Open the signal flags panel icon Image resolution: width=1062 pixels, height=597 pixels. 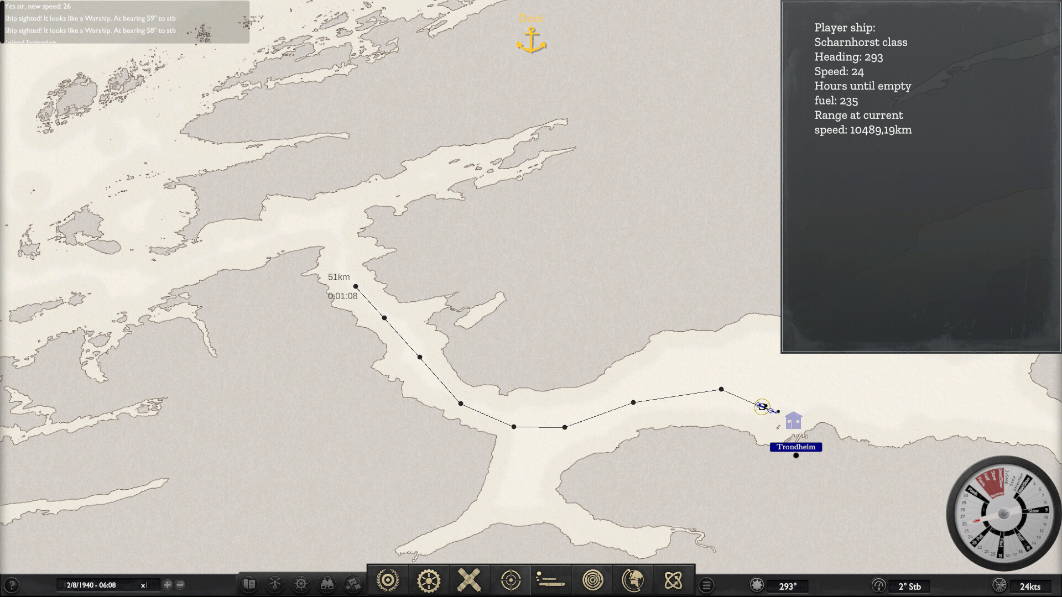(352, 584)
